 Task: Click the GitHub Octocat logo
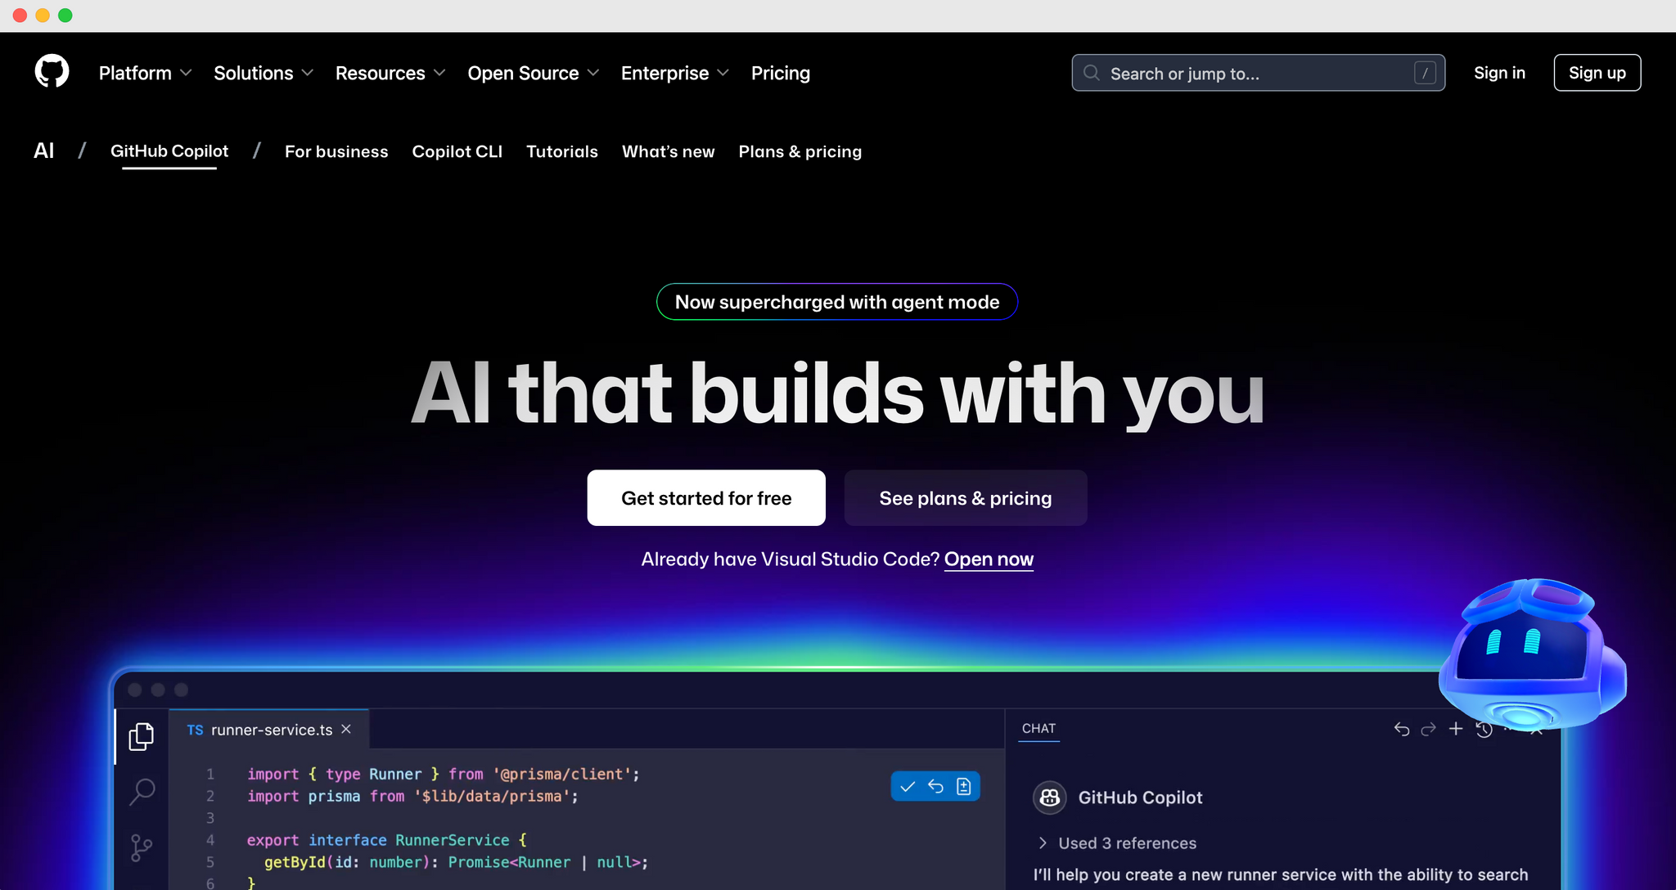click(52, 72)
